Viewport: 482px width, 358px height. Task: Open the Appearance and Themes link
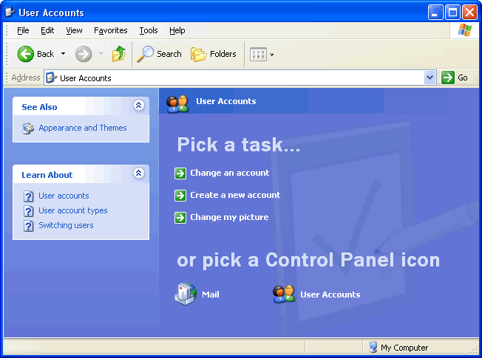(82, 128)
